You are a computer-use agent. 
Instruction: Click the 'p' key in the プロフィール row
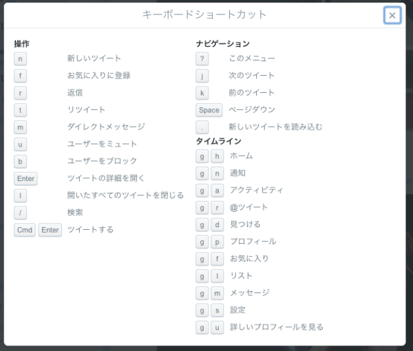pyautogui.click(x=218, y=242)
